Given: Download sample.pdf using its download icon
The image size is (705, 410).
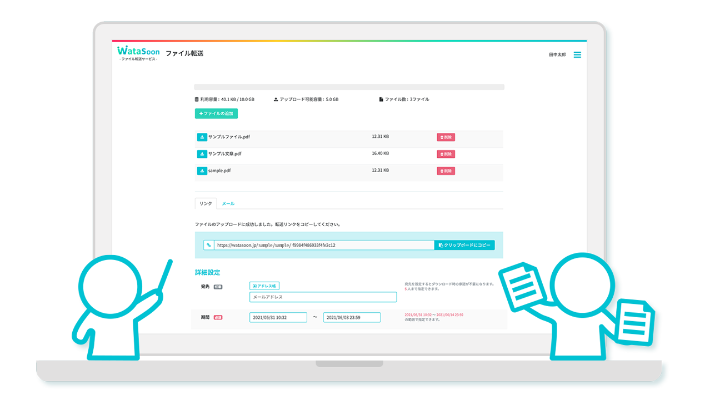Looking at the screenshot, I should (202, 171).
